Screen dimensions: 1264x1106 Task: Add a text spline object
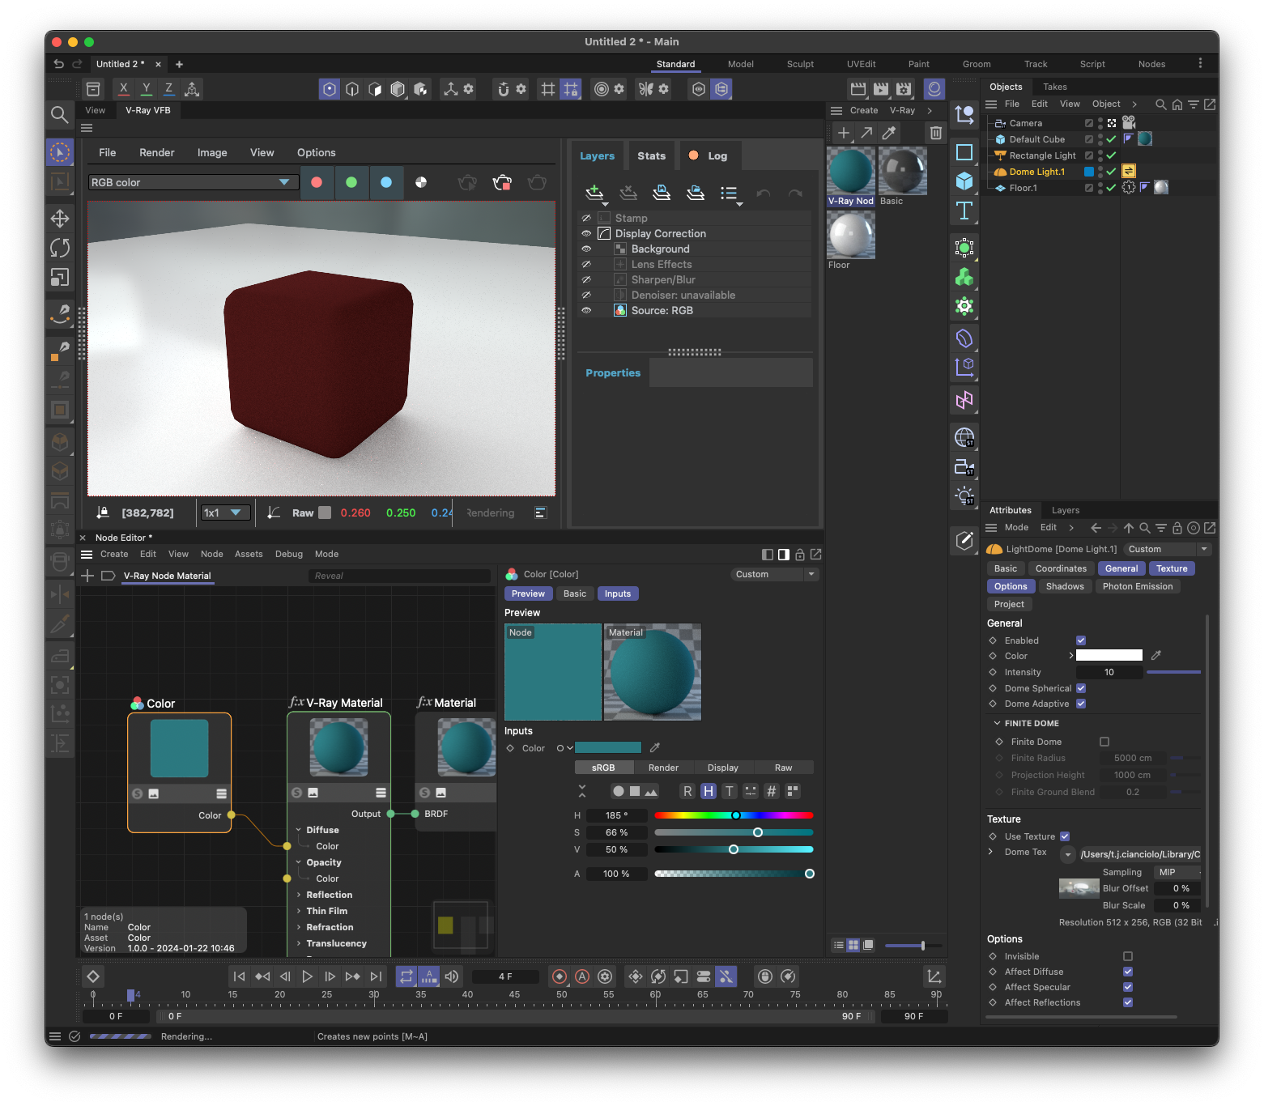click(x=964, y=211)
